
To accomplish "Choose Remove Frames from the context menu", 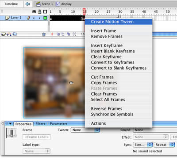I will tap(119, 37).
